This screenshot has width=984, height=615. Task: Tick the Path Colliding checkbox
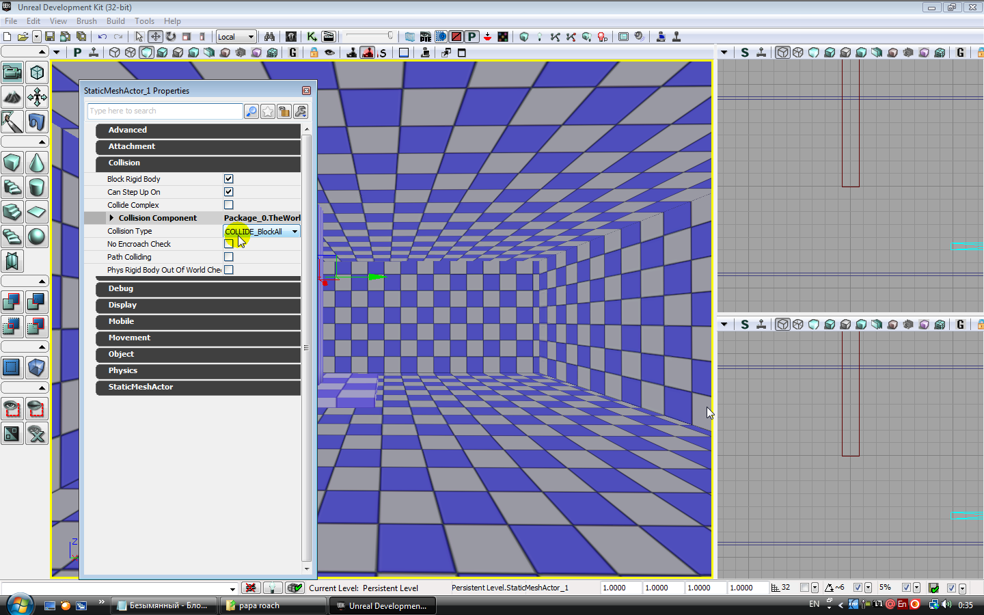tap(229, 257)
